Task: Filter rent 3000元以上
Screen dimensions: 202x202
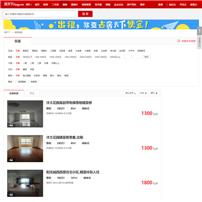Action: click(115, 57)
